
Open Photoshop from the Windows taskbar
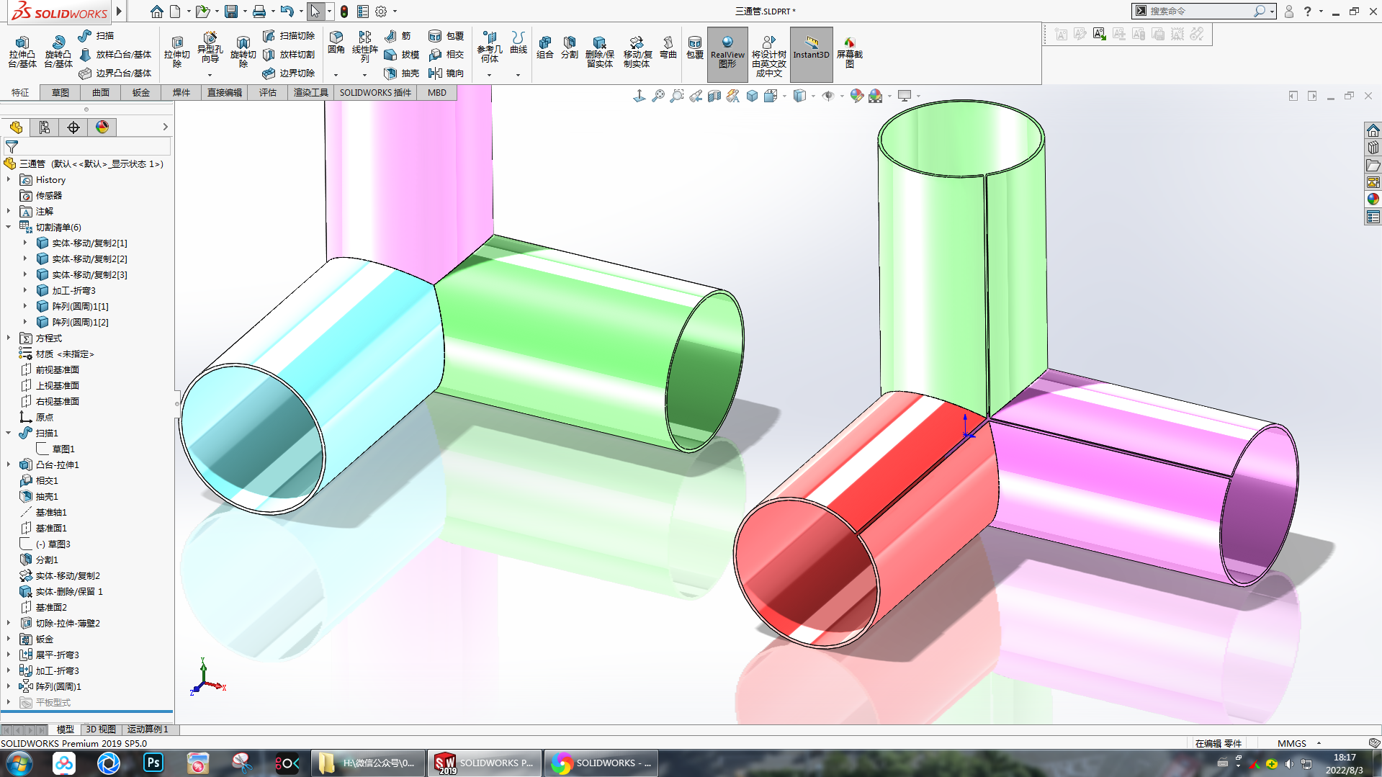[153, 763]
